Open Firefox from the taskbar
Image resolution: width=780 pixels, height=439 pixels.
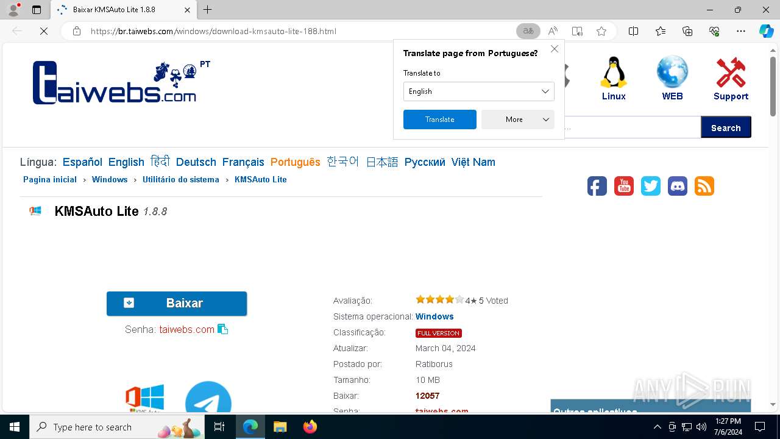[310, 427]
